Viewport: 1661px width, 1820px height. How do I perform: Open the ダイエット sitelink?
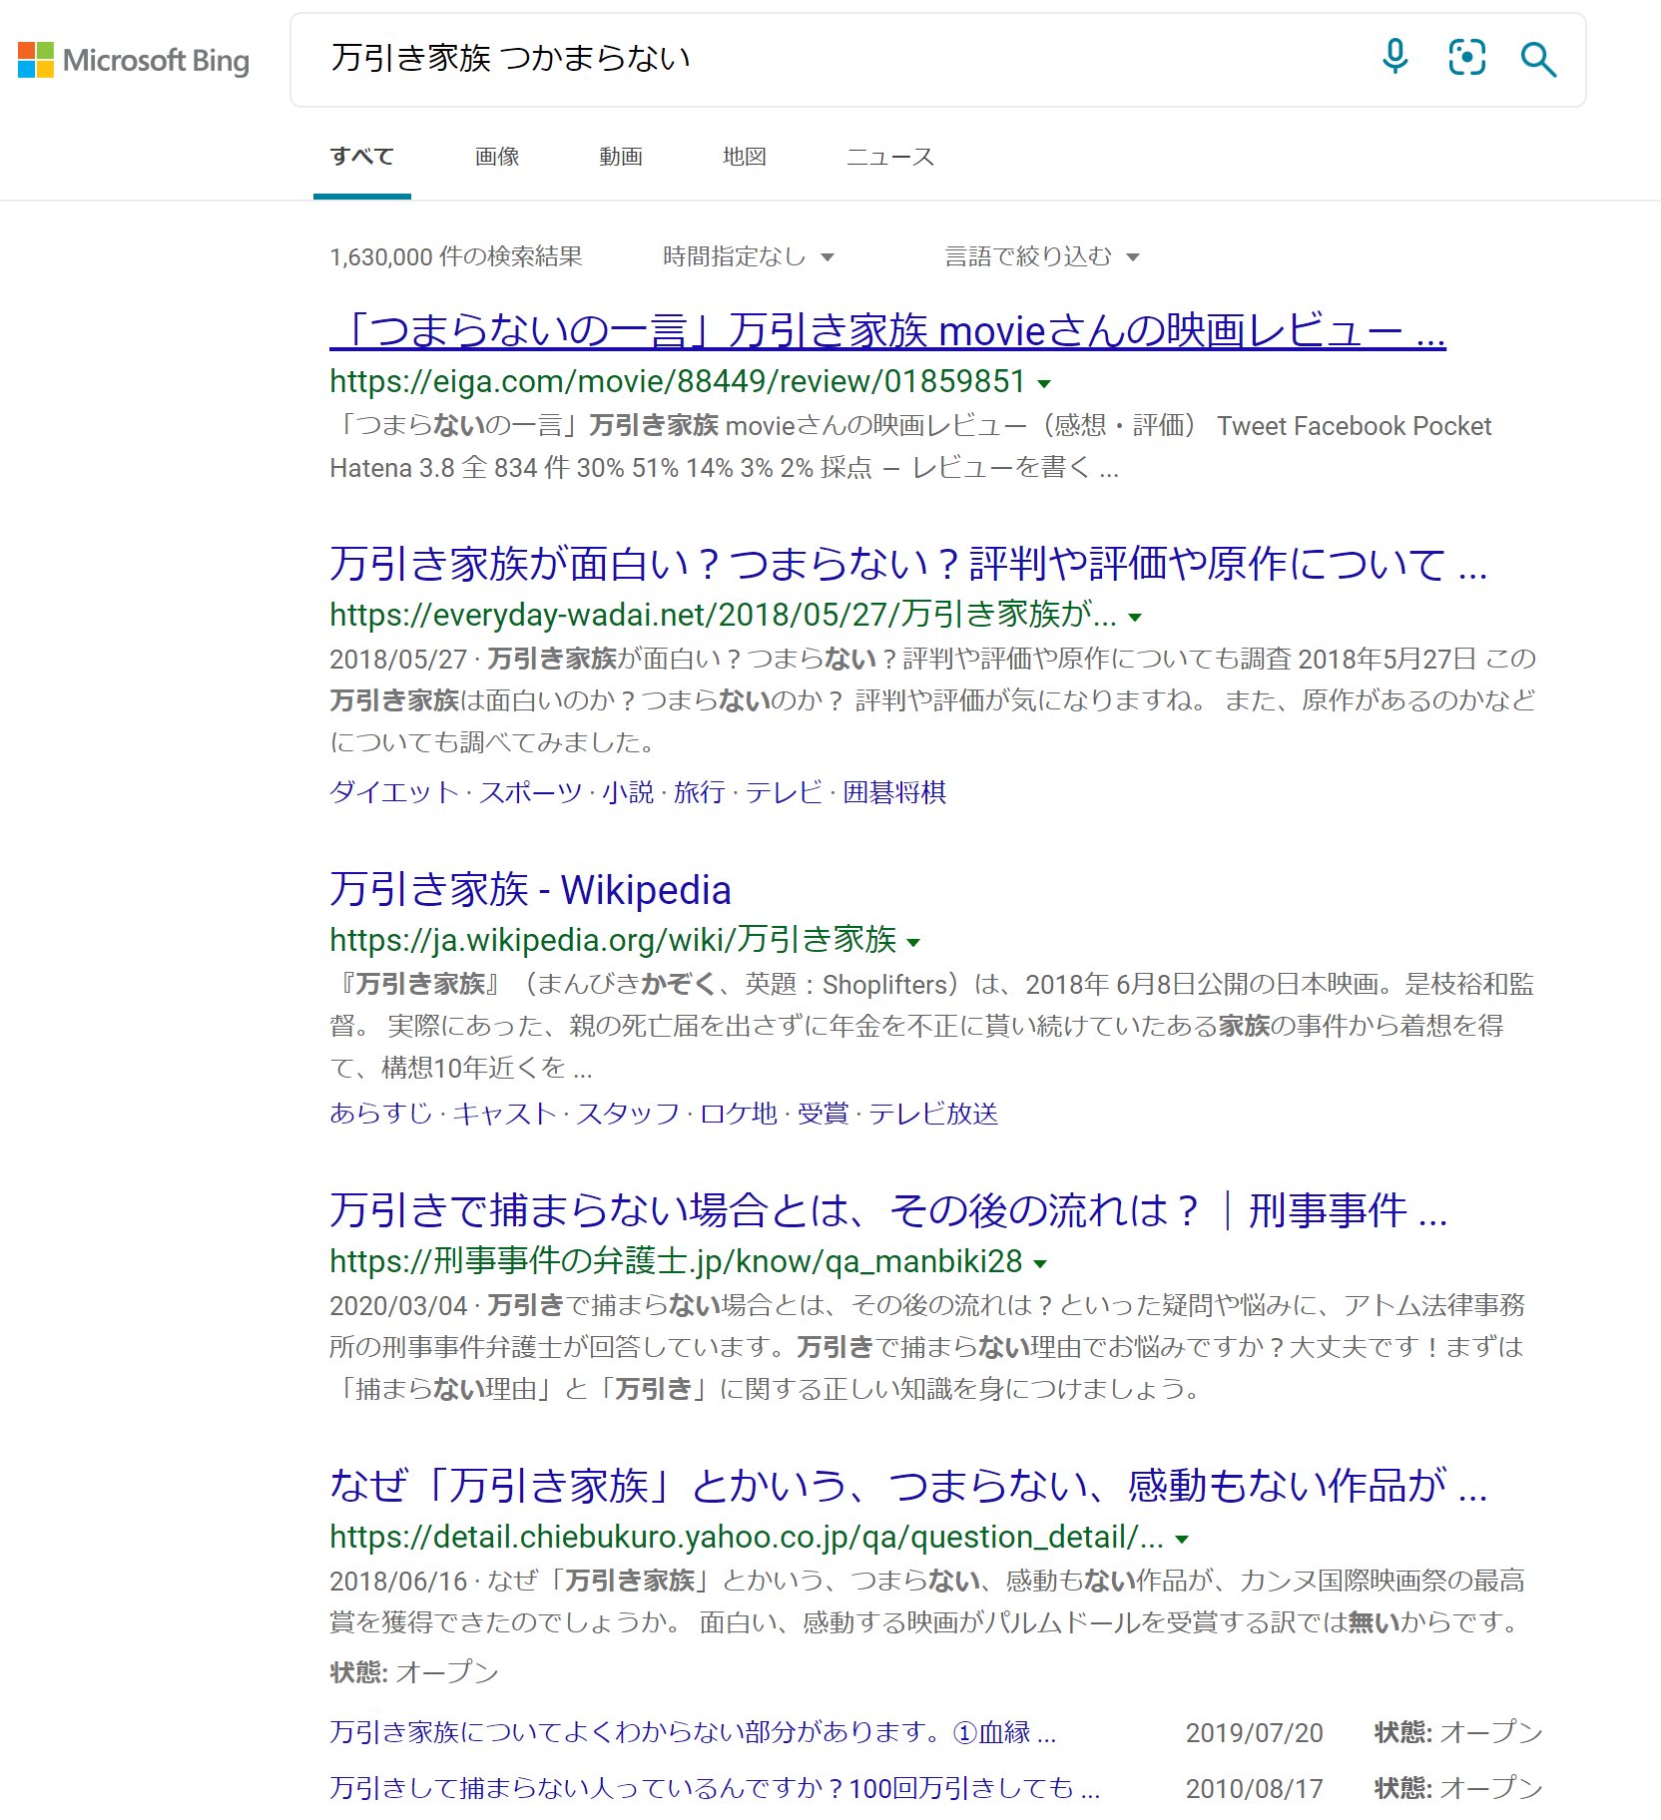tap(394, 792)
